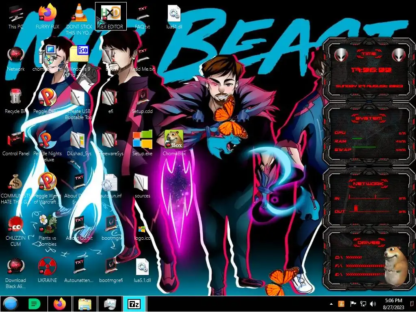Open the COMMUNISTS HATE money bag icon
Image resolution: width=416 pixels, height=312 pixels.
pyautogui.click(x=16, y=188)
